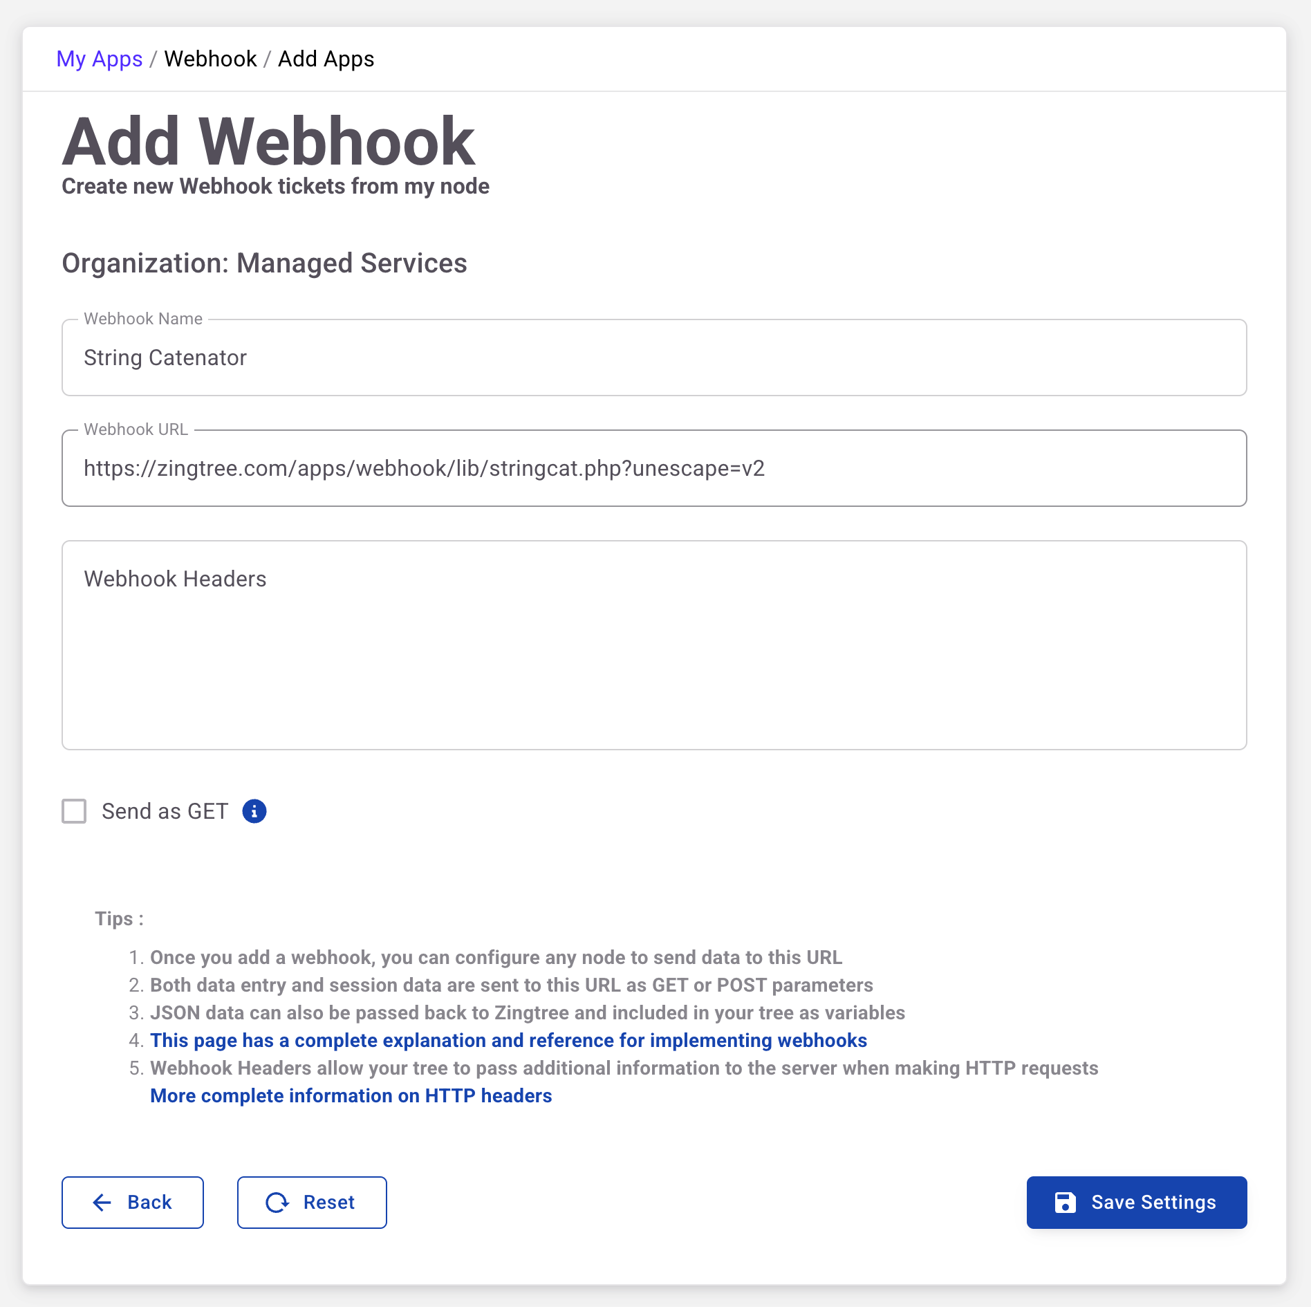Open the webhooks explanation and reference link
This screenshot has height=1307, width=1311.
pos(508,1041)
